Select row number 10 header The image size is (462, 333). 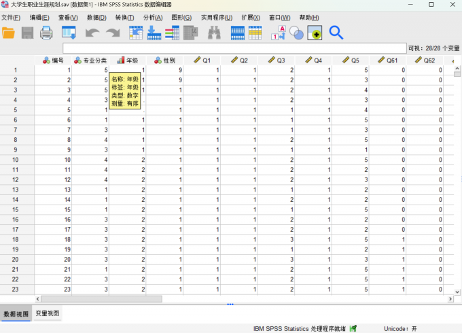16,160
